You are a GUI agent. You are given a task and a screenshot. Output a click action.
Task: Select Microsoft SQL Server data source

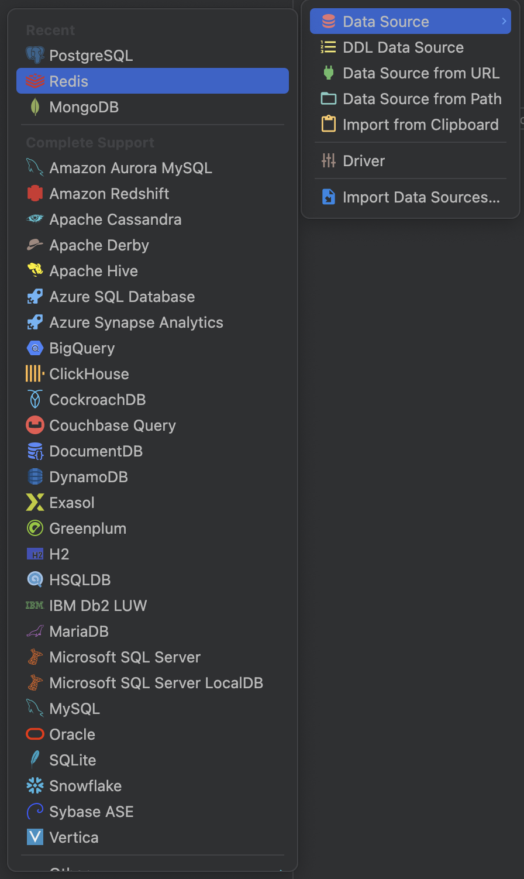[x=153, y=657]
